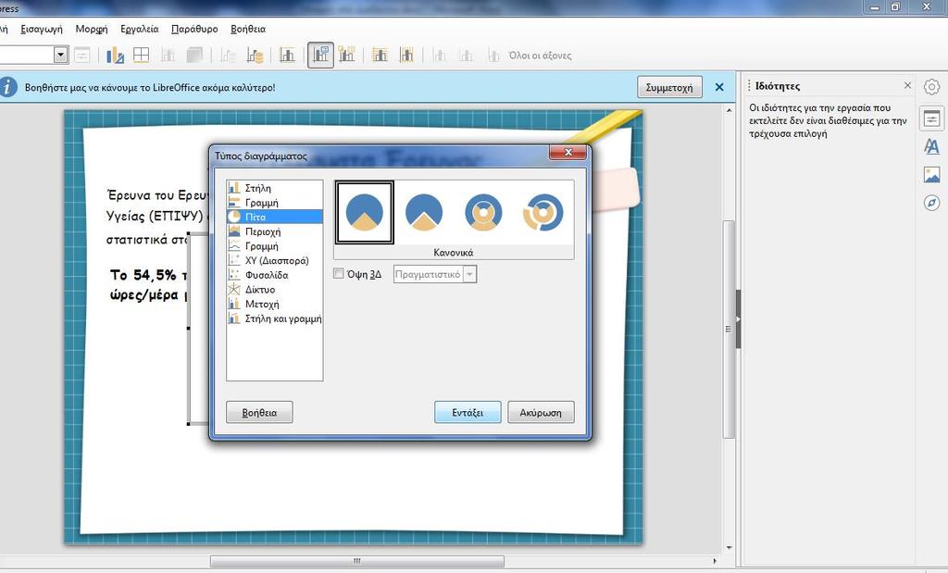Click the horizontal scrollbar right arrow
This screenshot has height=573, width=948.
click(x=715, y=562)
